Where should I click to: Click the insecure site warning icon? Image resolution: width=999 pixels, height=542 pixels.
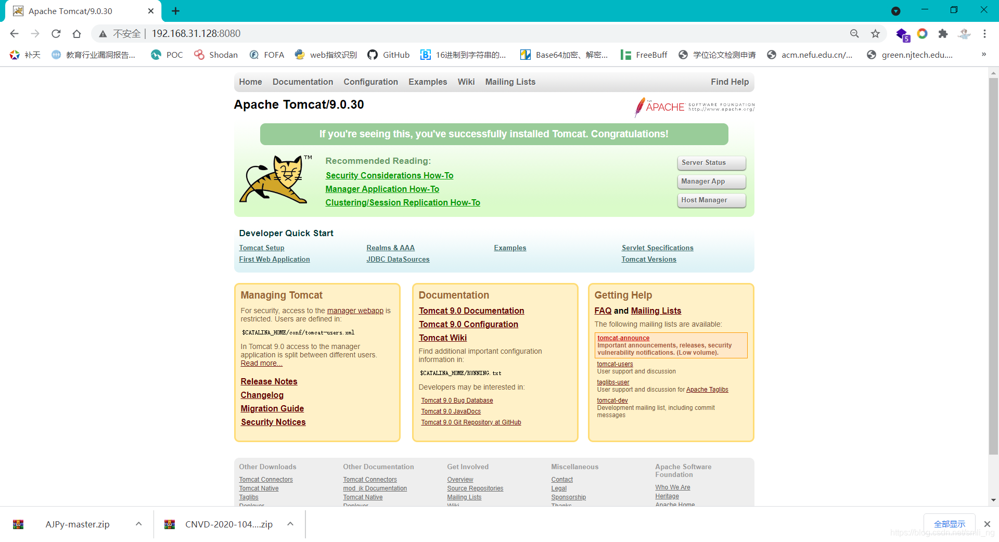103,34
